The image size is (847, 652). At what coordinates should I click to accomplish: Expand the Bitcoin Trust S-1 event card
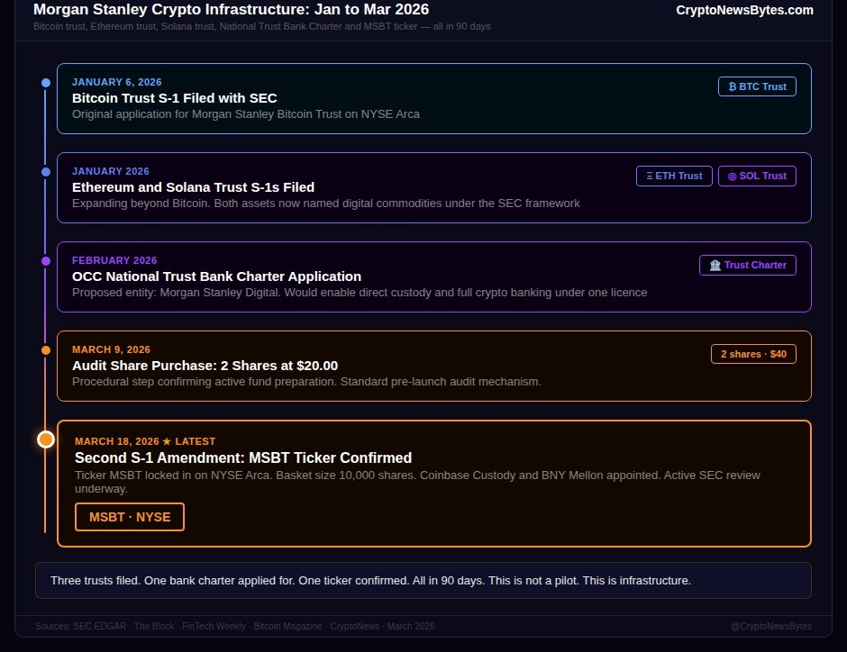[x=434, y=97]
